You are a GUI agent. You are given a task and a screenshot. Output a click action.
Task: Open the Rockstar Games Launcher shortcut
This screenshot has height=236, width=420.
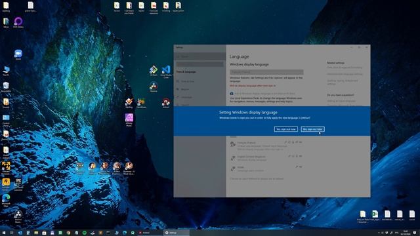click(x=6, y=184)
